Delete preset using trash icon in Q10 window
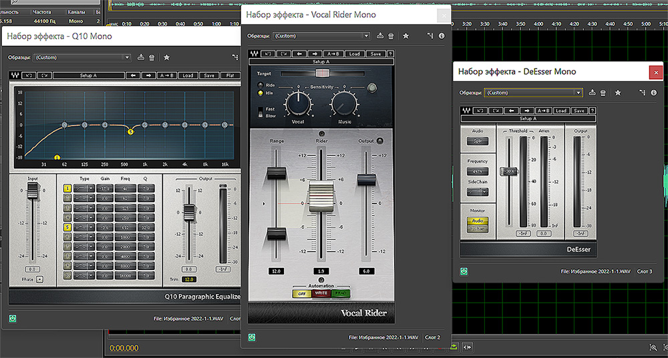Viewport: 668px width, 358px height. click(152, 57)
